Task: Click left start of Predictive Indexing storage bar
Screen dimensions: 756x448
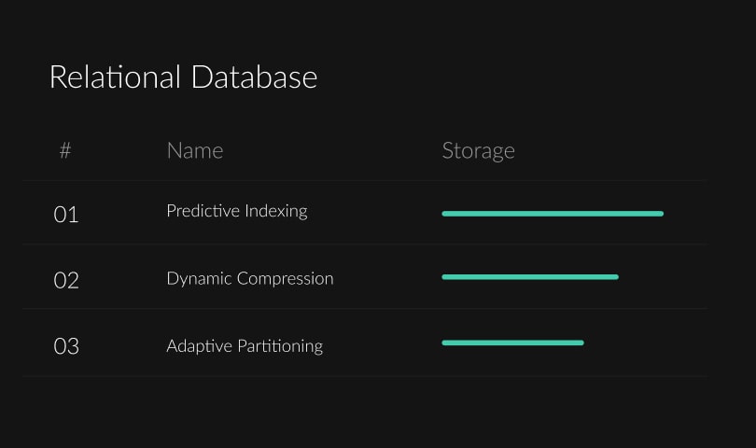Action: coord(445,214)
